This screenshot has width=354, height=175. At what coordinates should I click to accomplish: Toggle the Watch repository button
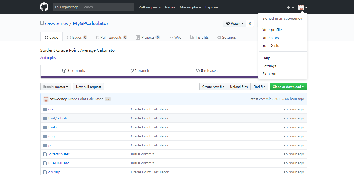tap(234, 24)
